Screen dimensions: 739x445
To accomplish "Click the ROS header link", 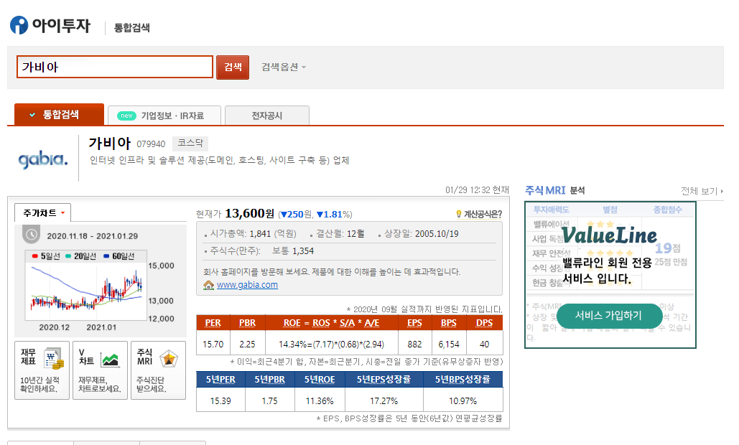I will click(321, 323).
